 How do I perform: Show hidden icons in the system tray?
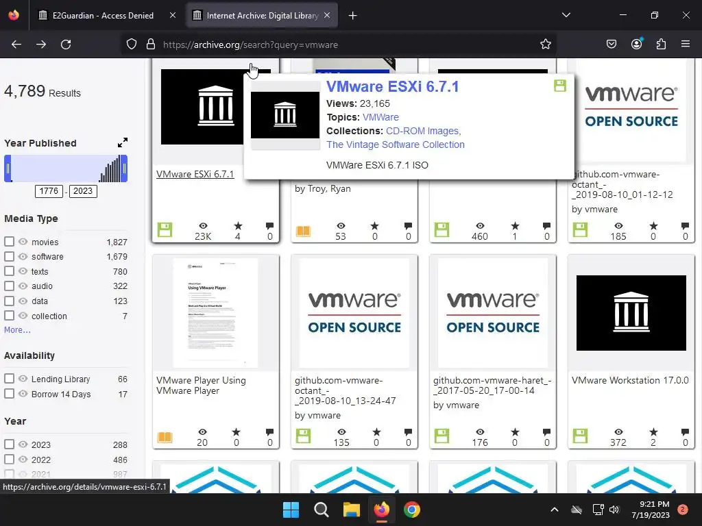pos(554,510)
